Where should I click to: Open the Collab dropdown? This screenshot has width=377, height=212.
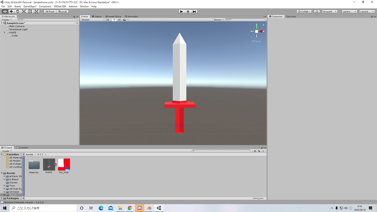(304, 11)
